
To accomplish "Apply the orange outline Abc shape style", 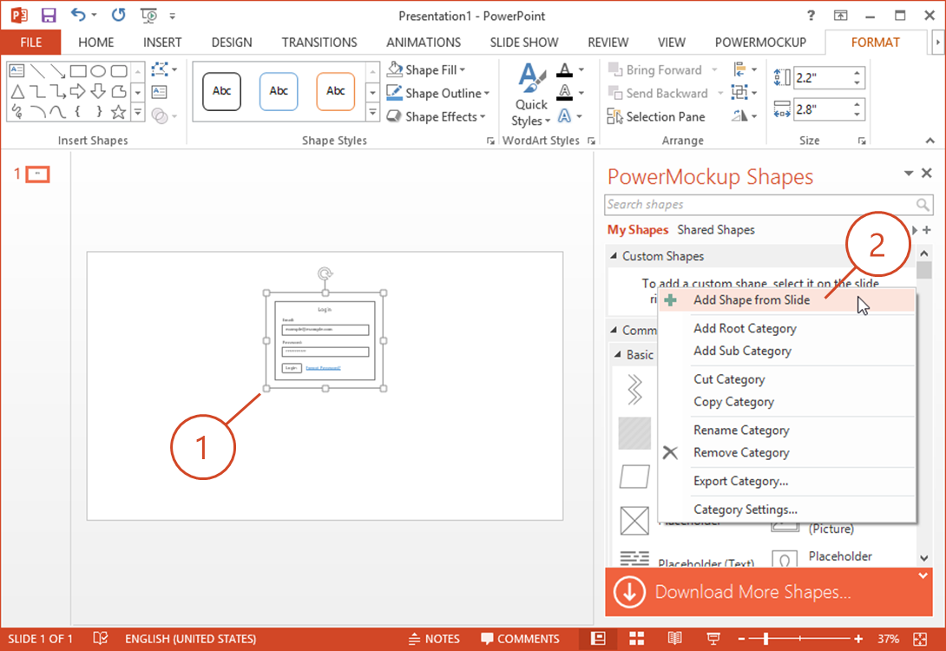I will click(336, 91).
